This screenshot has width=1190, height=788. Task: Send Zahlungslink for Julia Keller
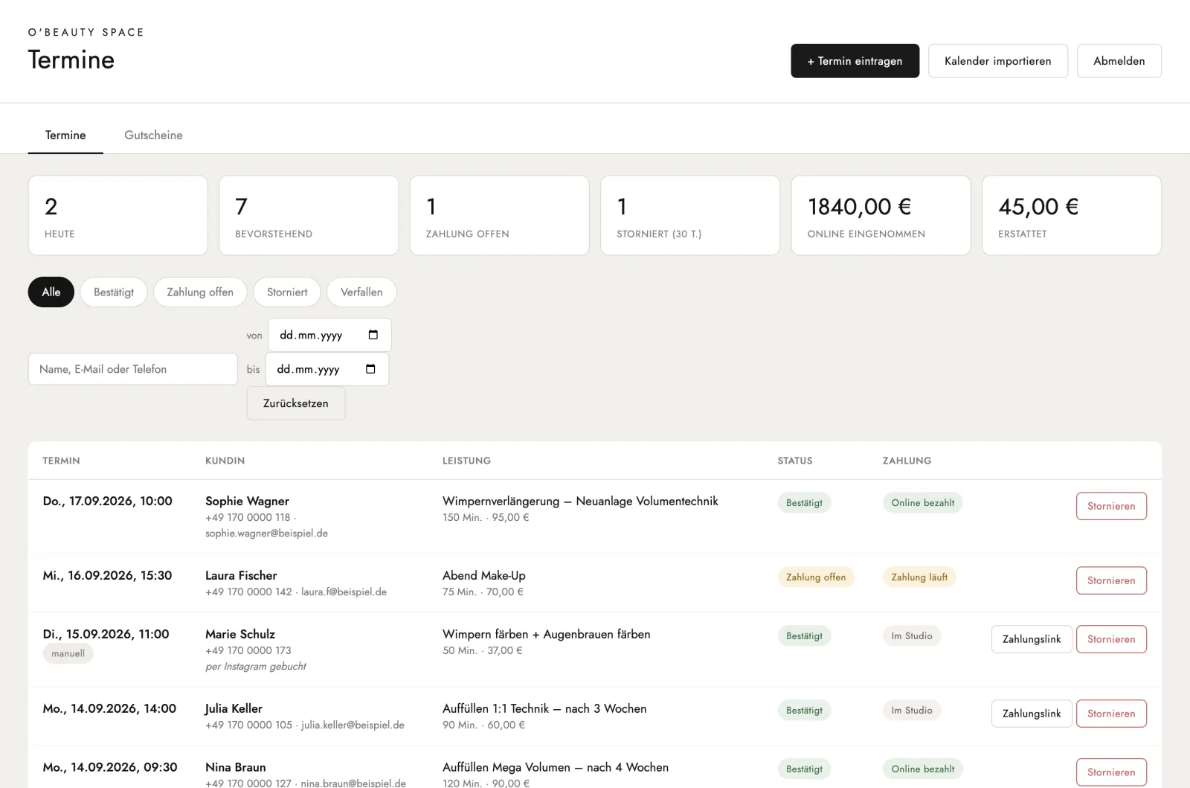1032,714
